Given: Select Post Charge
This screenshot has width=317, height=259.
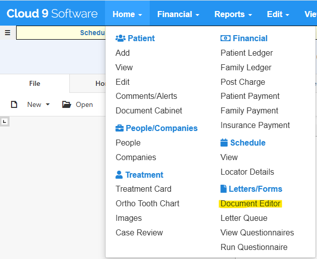Looking at the screenshot, I should (243, 82).
